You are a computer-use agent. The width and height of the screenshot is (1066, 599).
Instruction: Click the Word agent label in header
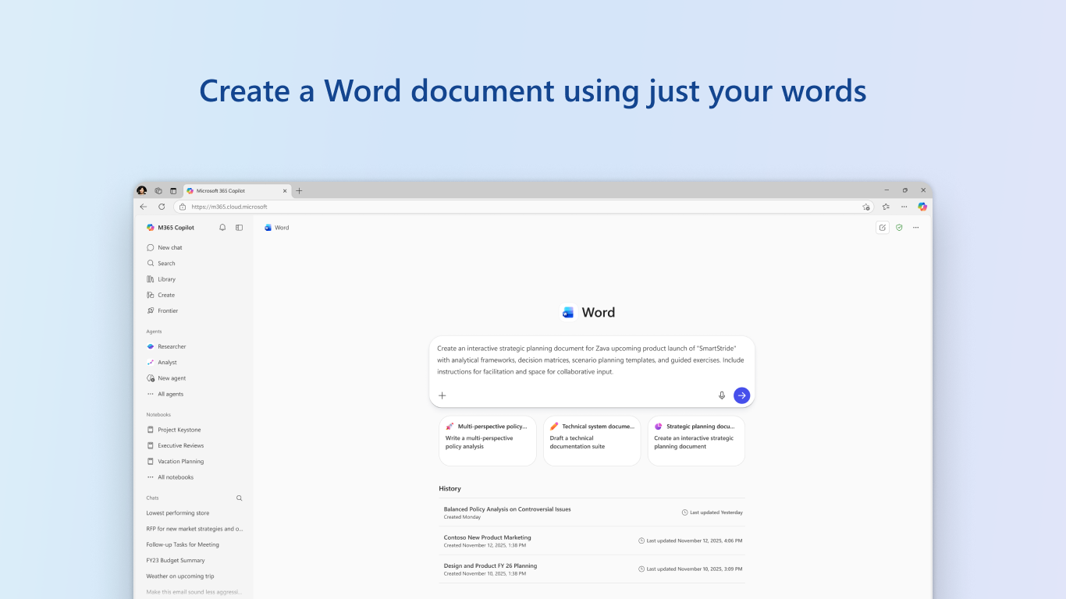tap(276, 228)
